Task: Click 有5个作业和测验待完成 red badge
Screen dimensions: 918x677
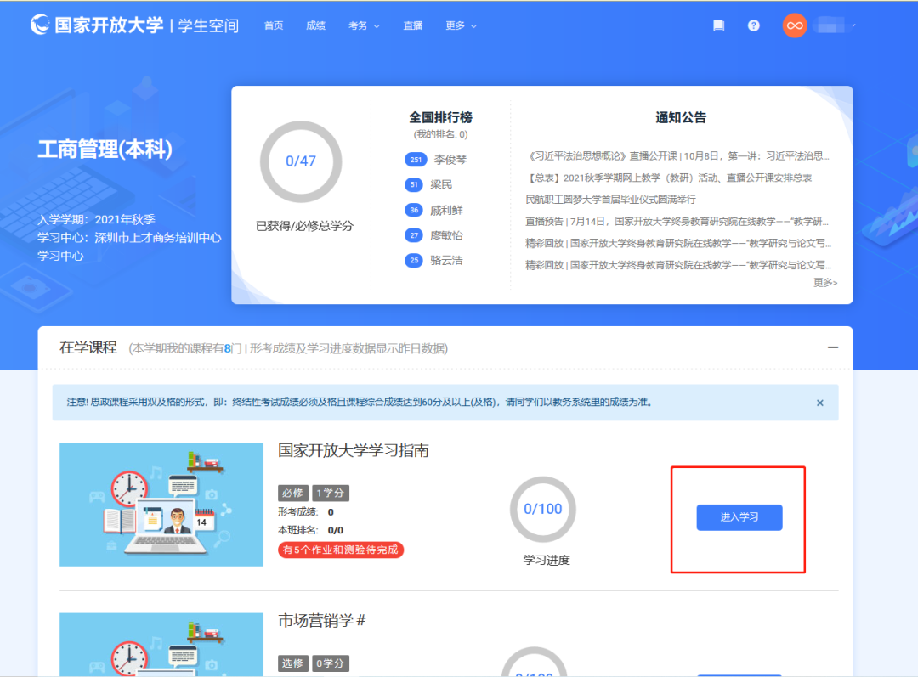Action: [x=341, y=550]
